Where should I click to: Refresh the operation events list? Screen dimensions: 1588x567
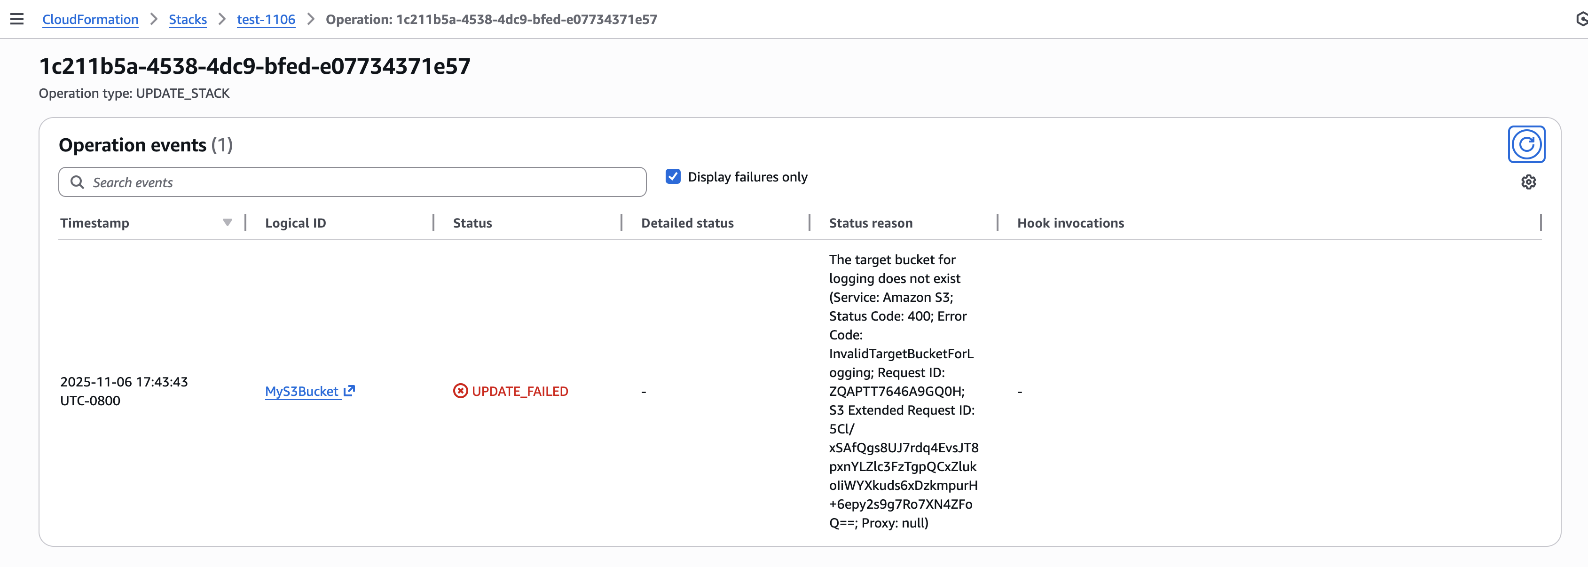pyautogui.click(x=1526, y=144)
